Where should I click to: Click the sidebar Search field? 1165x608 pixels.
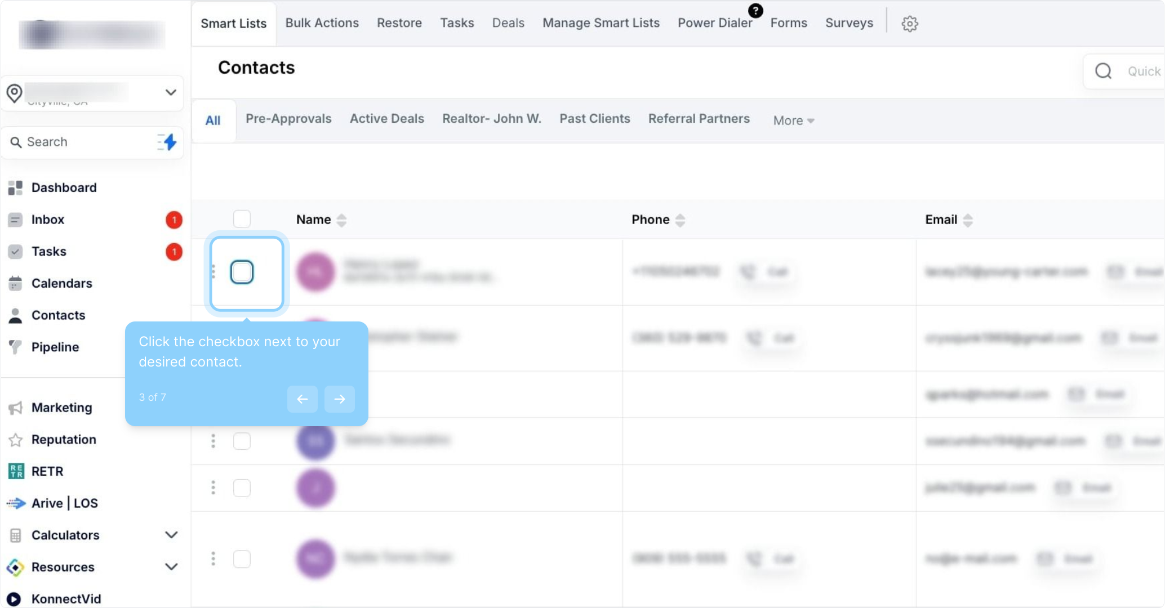click(x=85, y=142)
